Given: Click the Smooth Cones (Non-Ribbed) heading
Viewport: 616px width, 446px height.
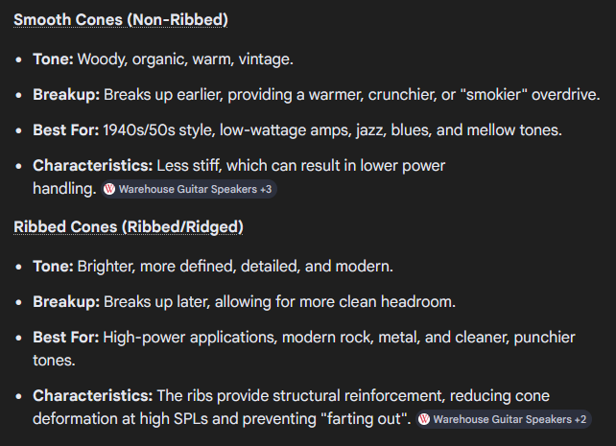Looking at the screenshot, I should coord(121,20).
